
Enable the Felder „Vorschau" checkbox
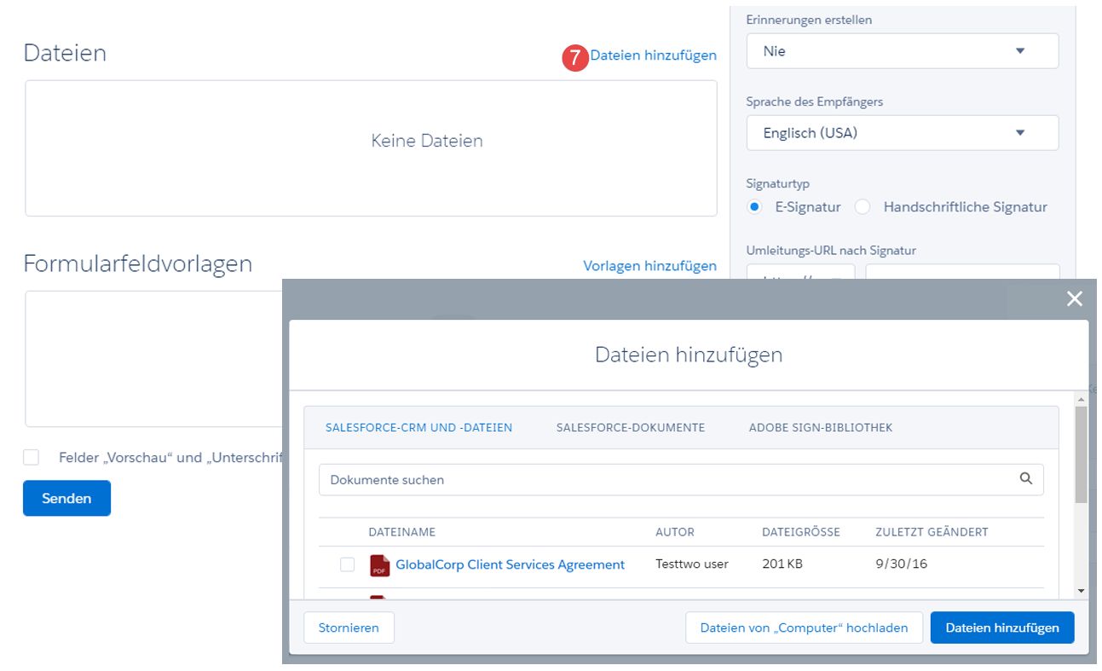[32, 458]
